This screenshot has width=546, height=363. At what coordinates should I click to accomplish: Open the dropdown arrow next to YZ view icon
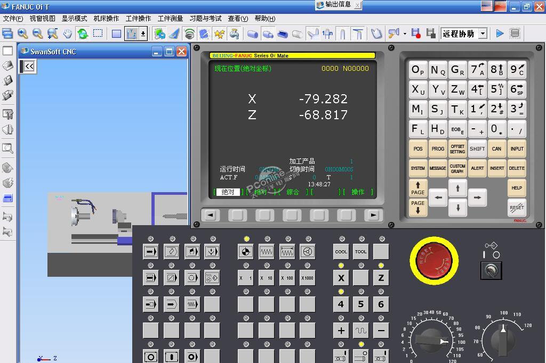[x=143, y=34]
